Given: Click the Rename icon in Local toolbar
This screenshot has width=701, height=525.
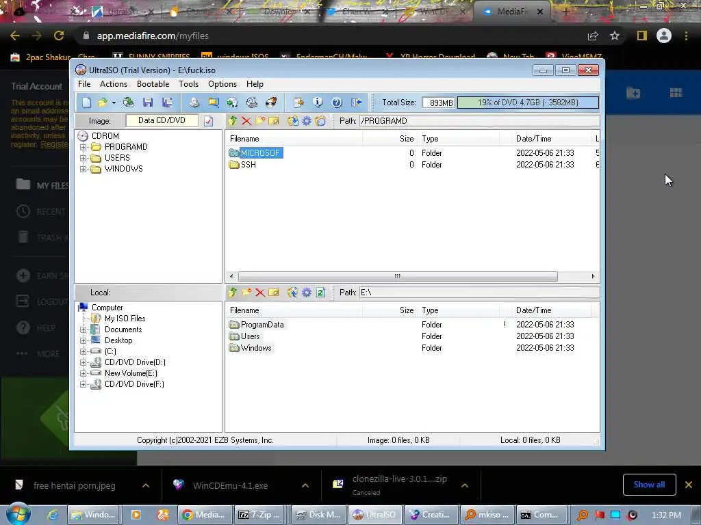Looking at the screenshot, I should pyautogui.click(x=274, y=293).
